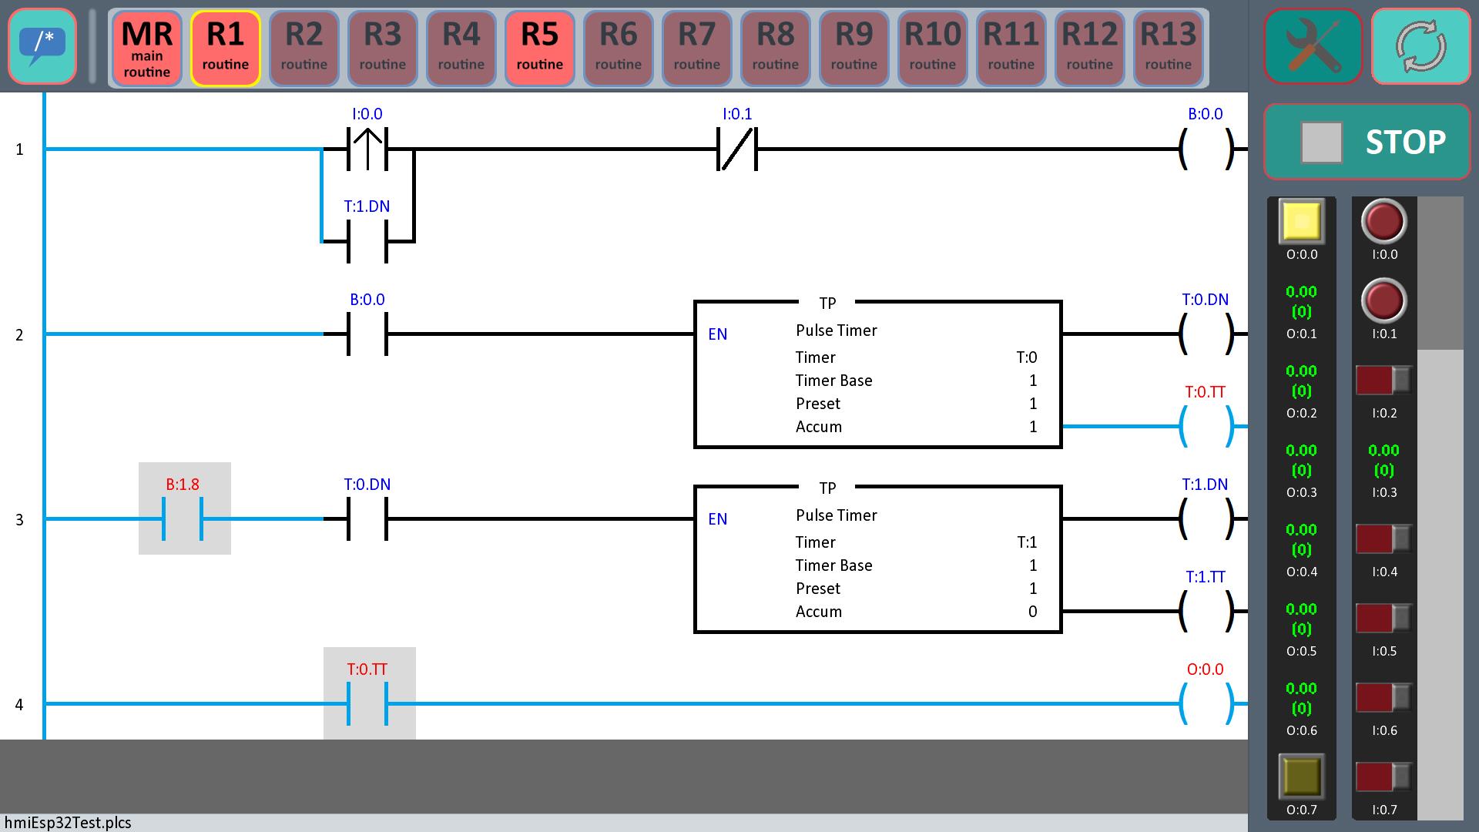The height and width of the screenshot is (832, 1479).
Task: Toggle the I:0.5 input switch
Action: pyautogui.click(x=1383, y=618)
